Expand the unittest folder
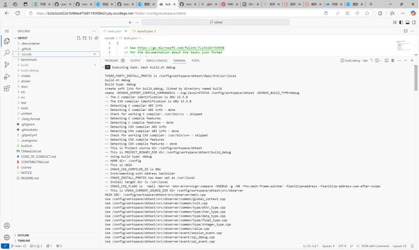419x250 pixels. point(56,113)
